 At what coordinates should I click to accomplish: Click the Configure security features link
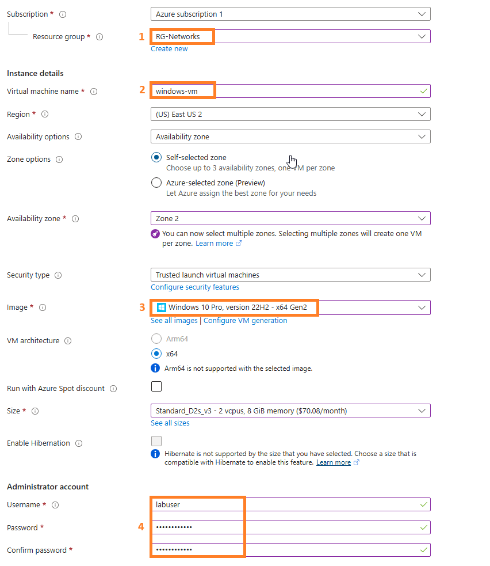coord(195,287)
